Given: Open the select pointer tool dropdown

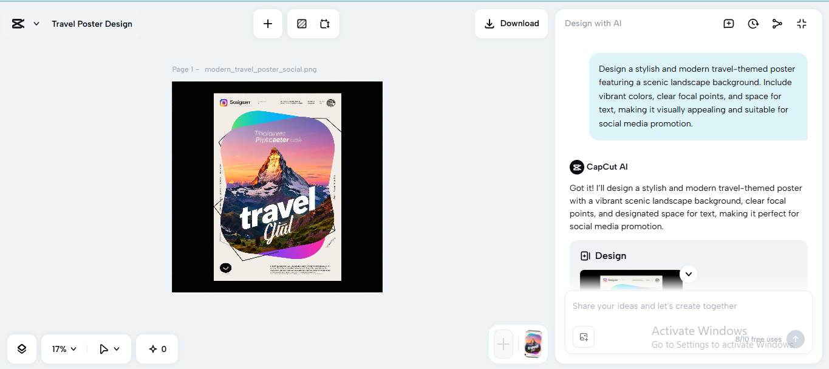Looking at the screenshot, I should tap(109, 349).
